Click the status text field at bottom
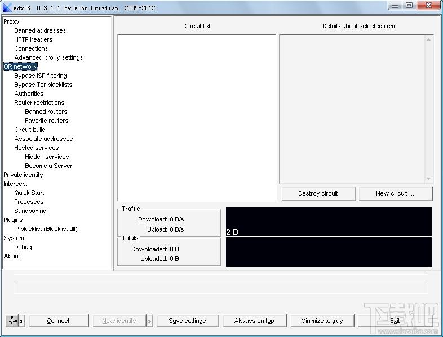This screenshot has width=443, height=337. (220, 287)
